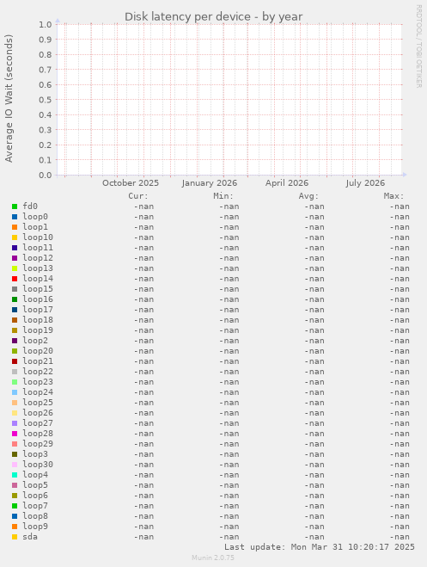The image size is (427, 567).
Task: Click the gray loop15 legend swatch
Action: [15, 289]
